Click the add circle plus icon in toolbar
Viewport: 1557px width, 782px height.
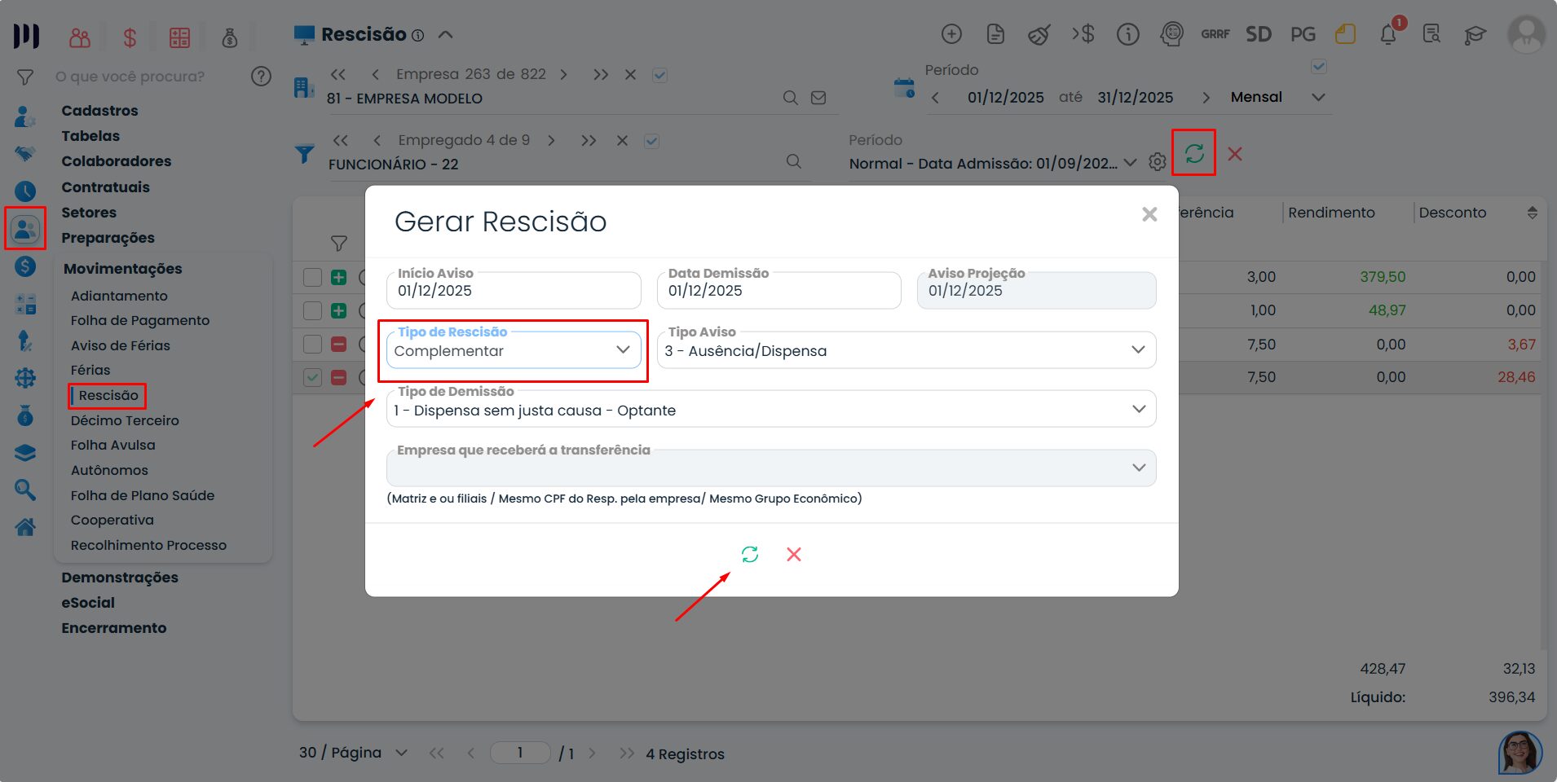(x=951, y=34)
